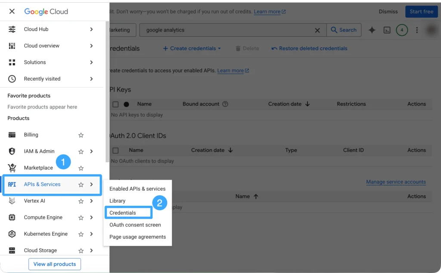Choose OAuth consent screen menu item

135,225
